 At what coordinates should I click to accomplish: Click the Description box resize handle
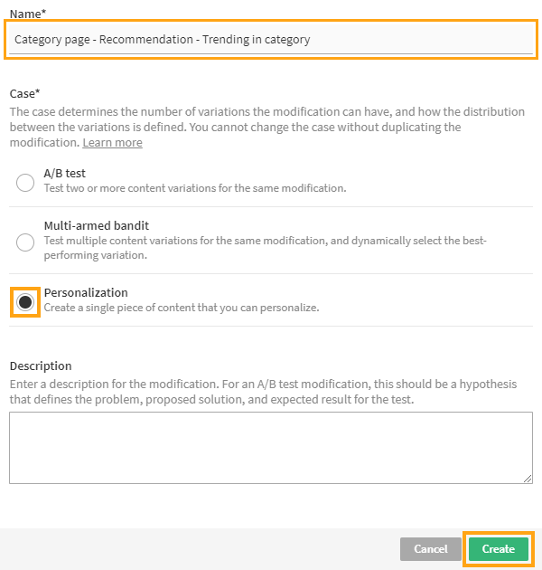point(528,479)
